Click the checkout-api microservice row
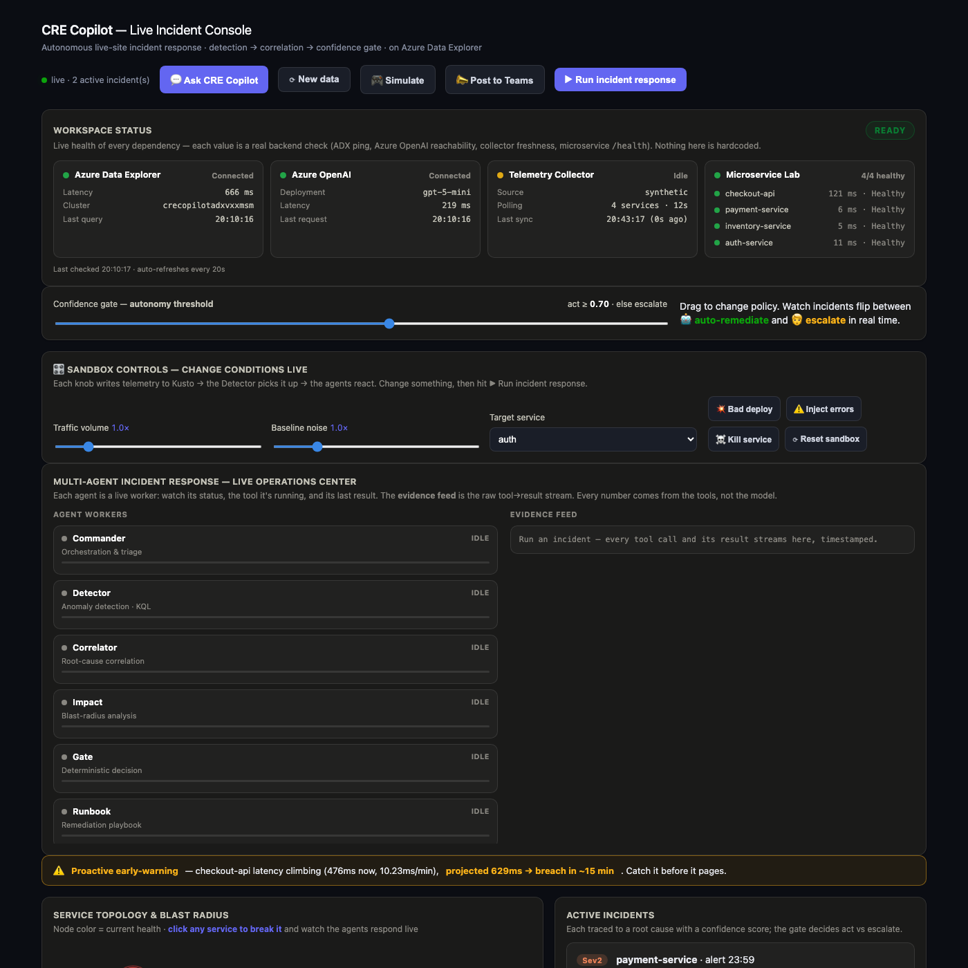 point(809,194)
